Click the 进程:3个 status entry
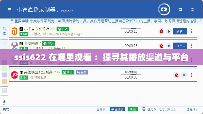The height and width of the screenshot is (114, 203). pos(192,109)
